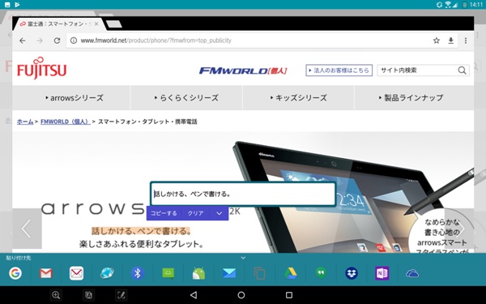The height and width of the screenshot is (304, 486).
Task: Open the Gmail icon in paste bar
Action: click(45, 273)
